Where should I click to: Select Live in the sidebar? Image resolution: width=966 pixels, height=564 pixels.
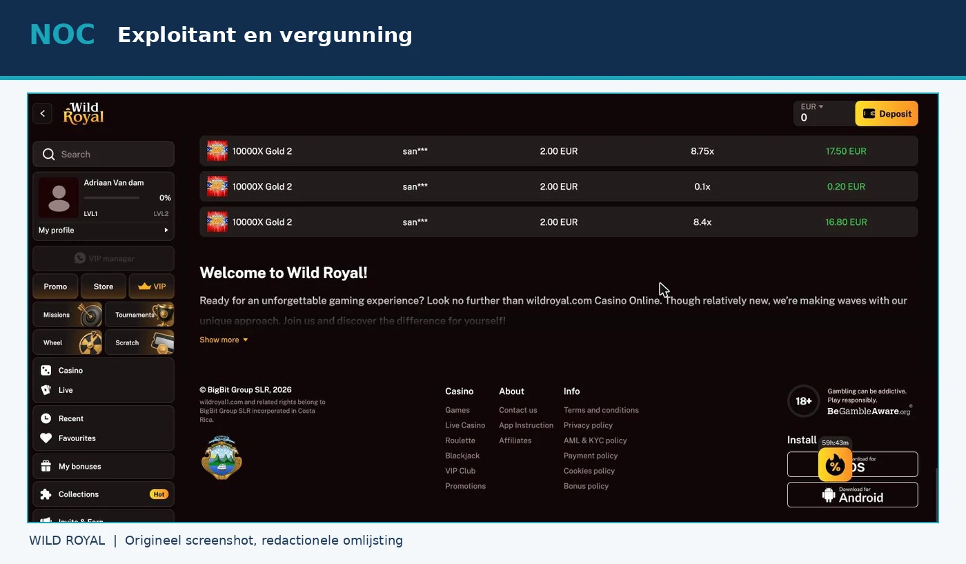103,390
